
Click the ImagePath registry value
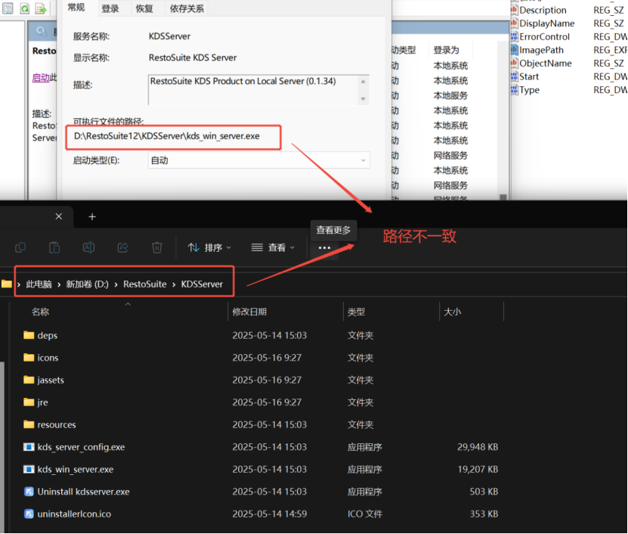point(541,50)
